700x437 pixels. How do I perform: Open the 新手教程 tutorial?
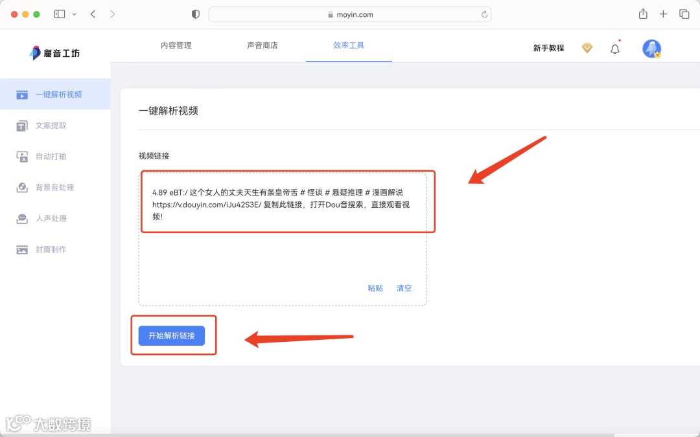click(548, 47)
